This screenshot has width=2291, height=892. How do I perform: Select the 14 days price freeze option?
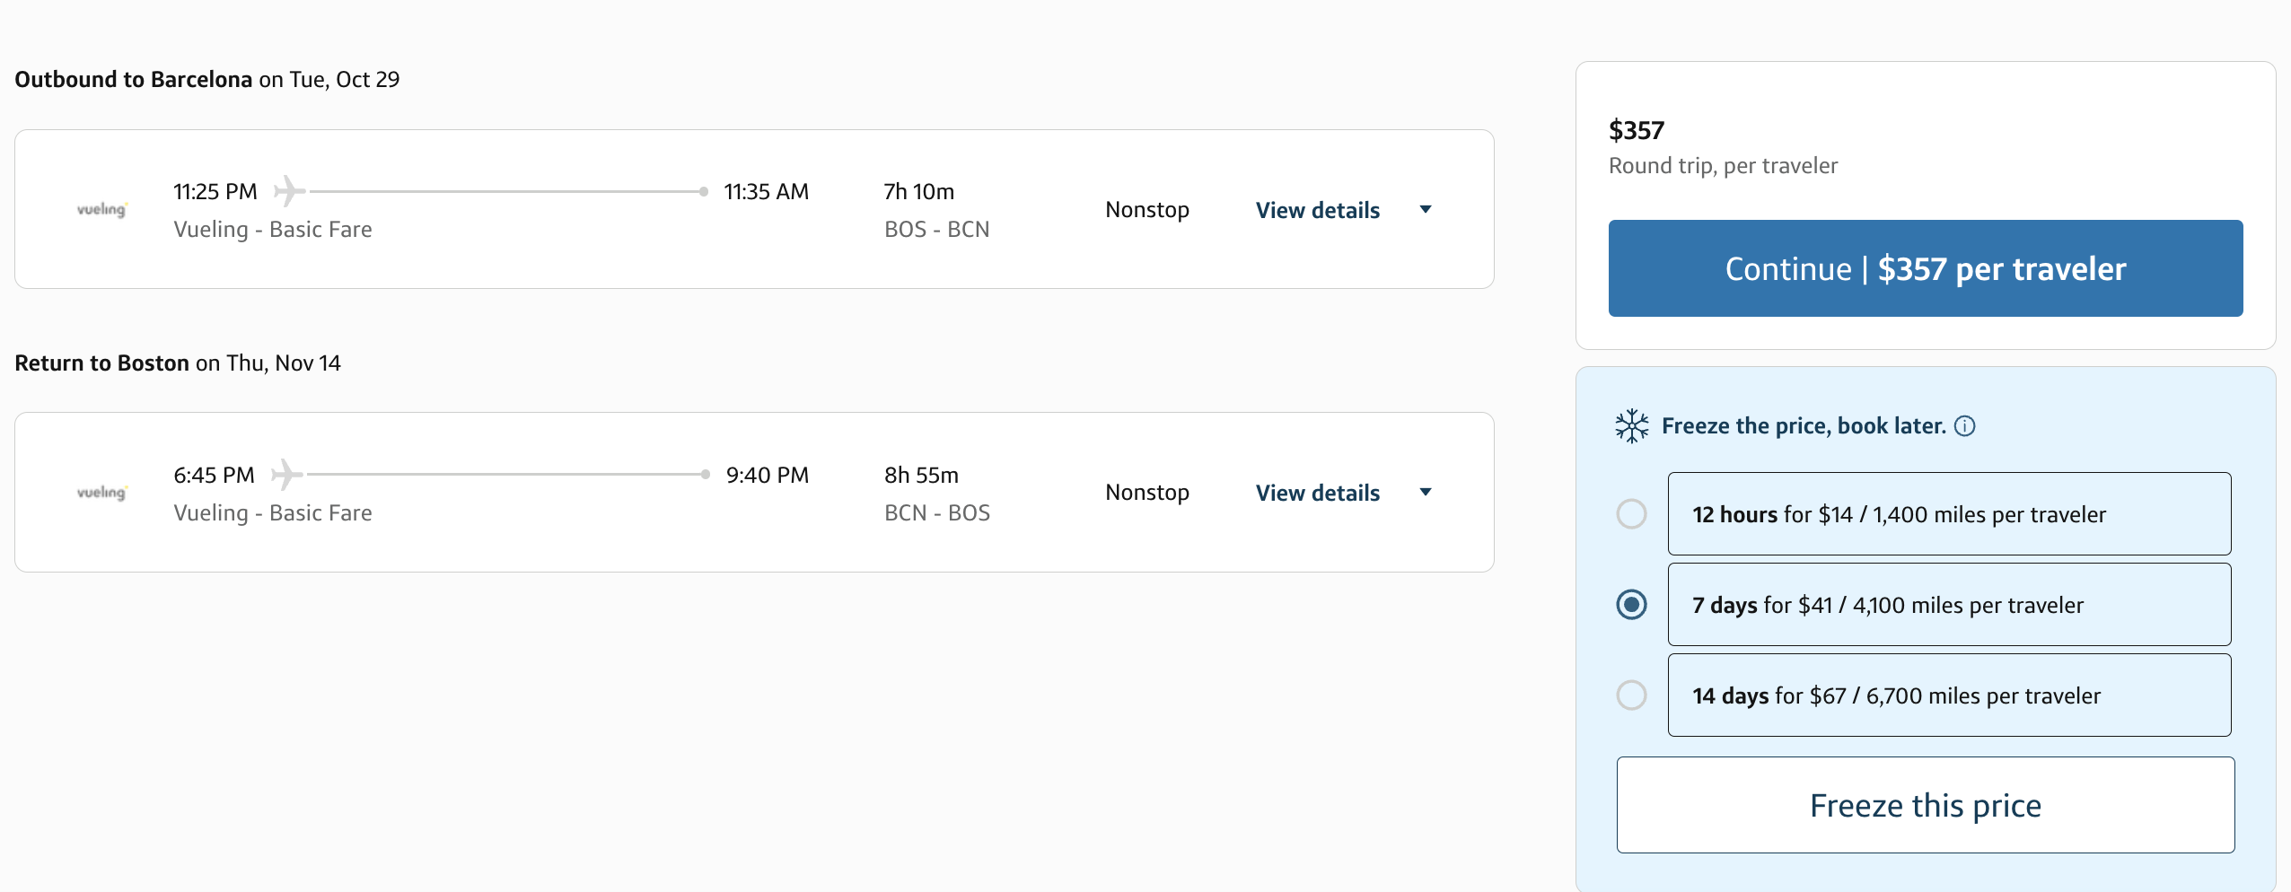(x=1631, y=695)
